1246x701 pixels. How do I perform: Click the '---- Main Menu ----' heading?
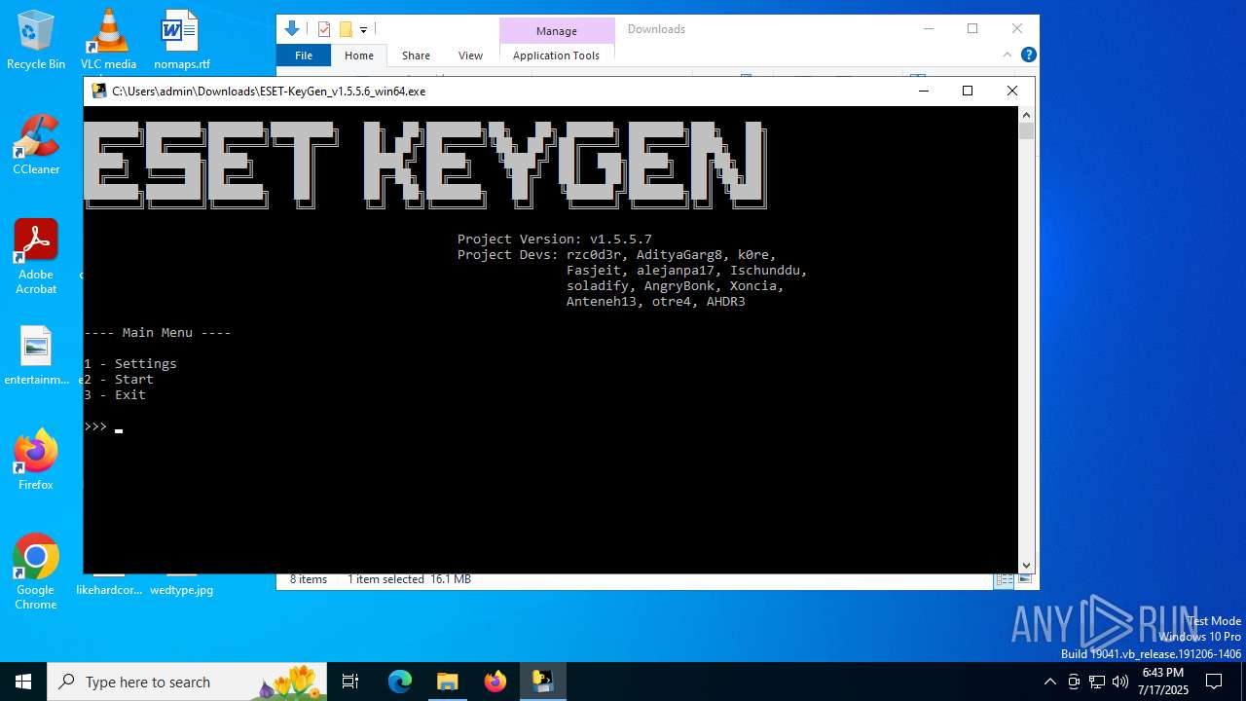coord(158,332)
